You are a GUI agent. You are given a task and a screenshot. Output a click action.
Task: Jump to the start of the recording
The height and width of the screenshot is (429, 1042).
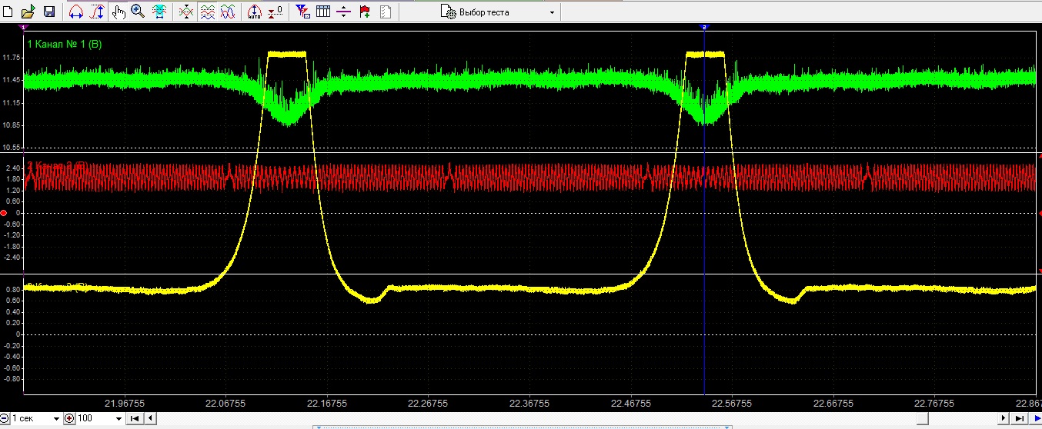(135, 418)
